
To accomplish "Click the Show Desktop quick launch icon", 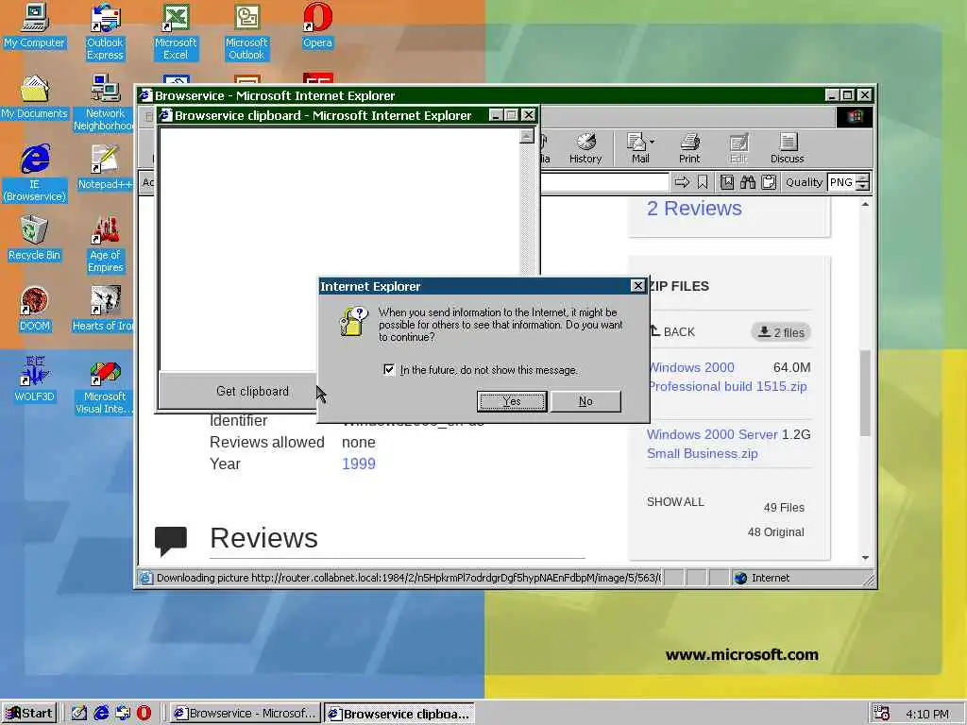I will [79, 714].
